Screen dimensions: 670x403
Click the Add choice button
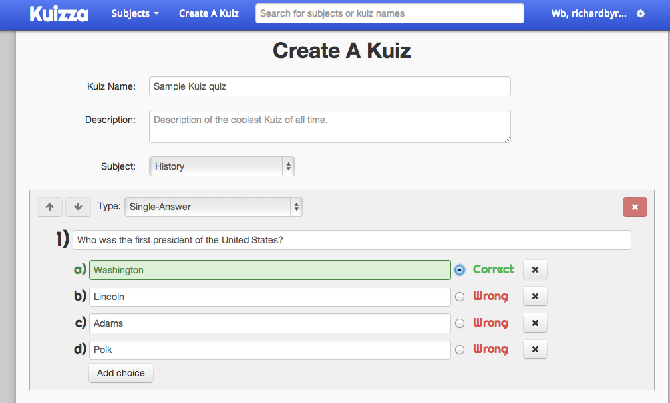[121, 373]
